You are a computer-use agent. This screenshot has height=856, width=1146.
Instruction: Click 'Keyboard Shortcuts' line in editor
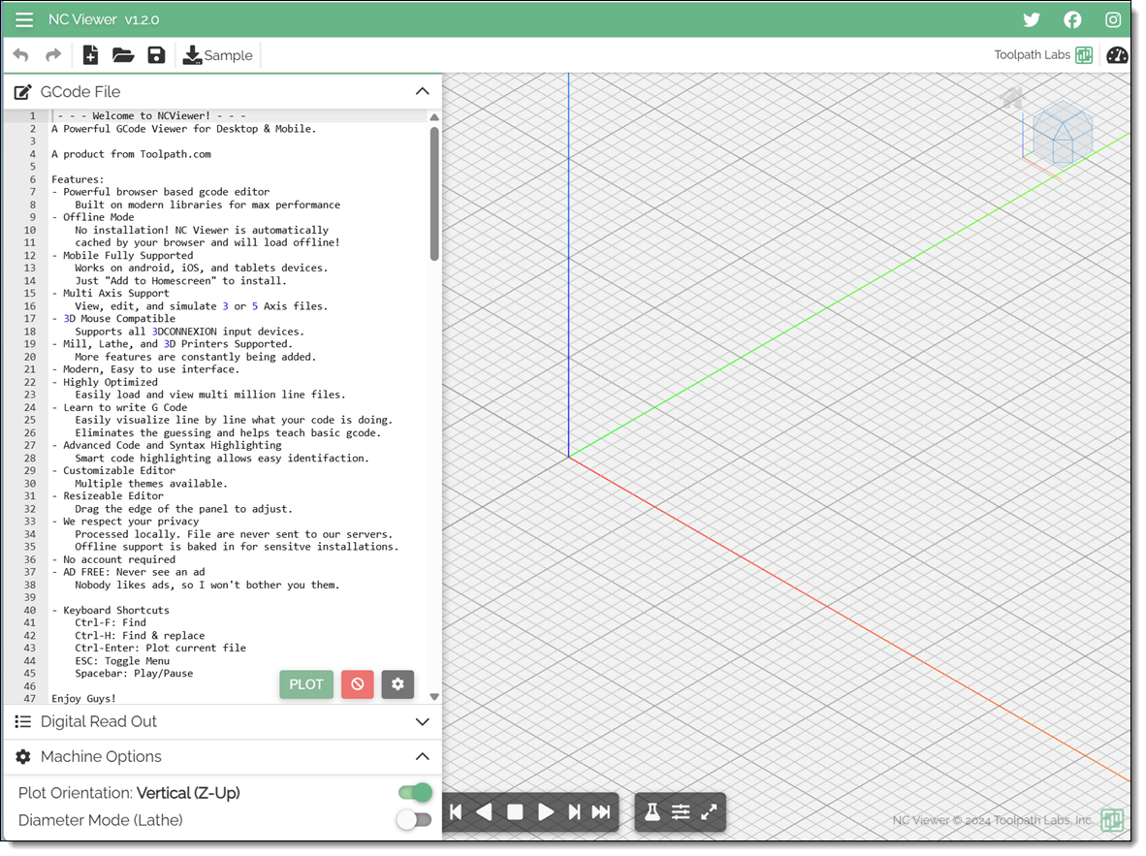[x=111, y=610]
